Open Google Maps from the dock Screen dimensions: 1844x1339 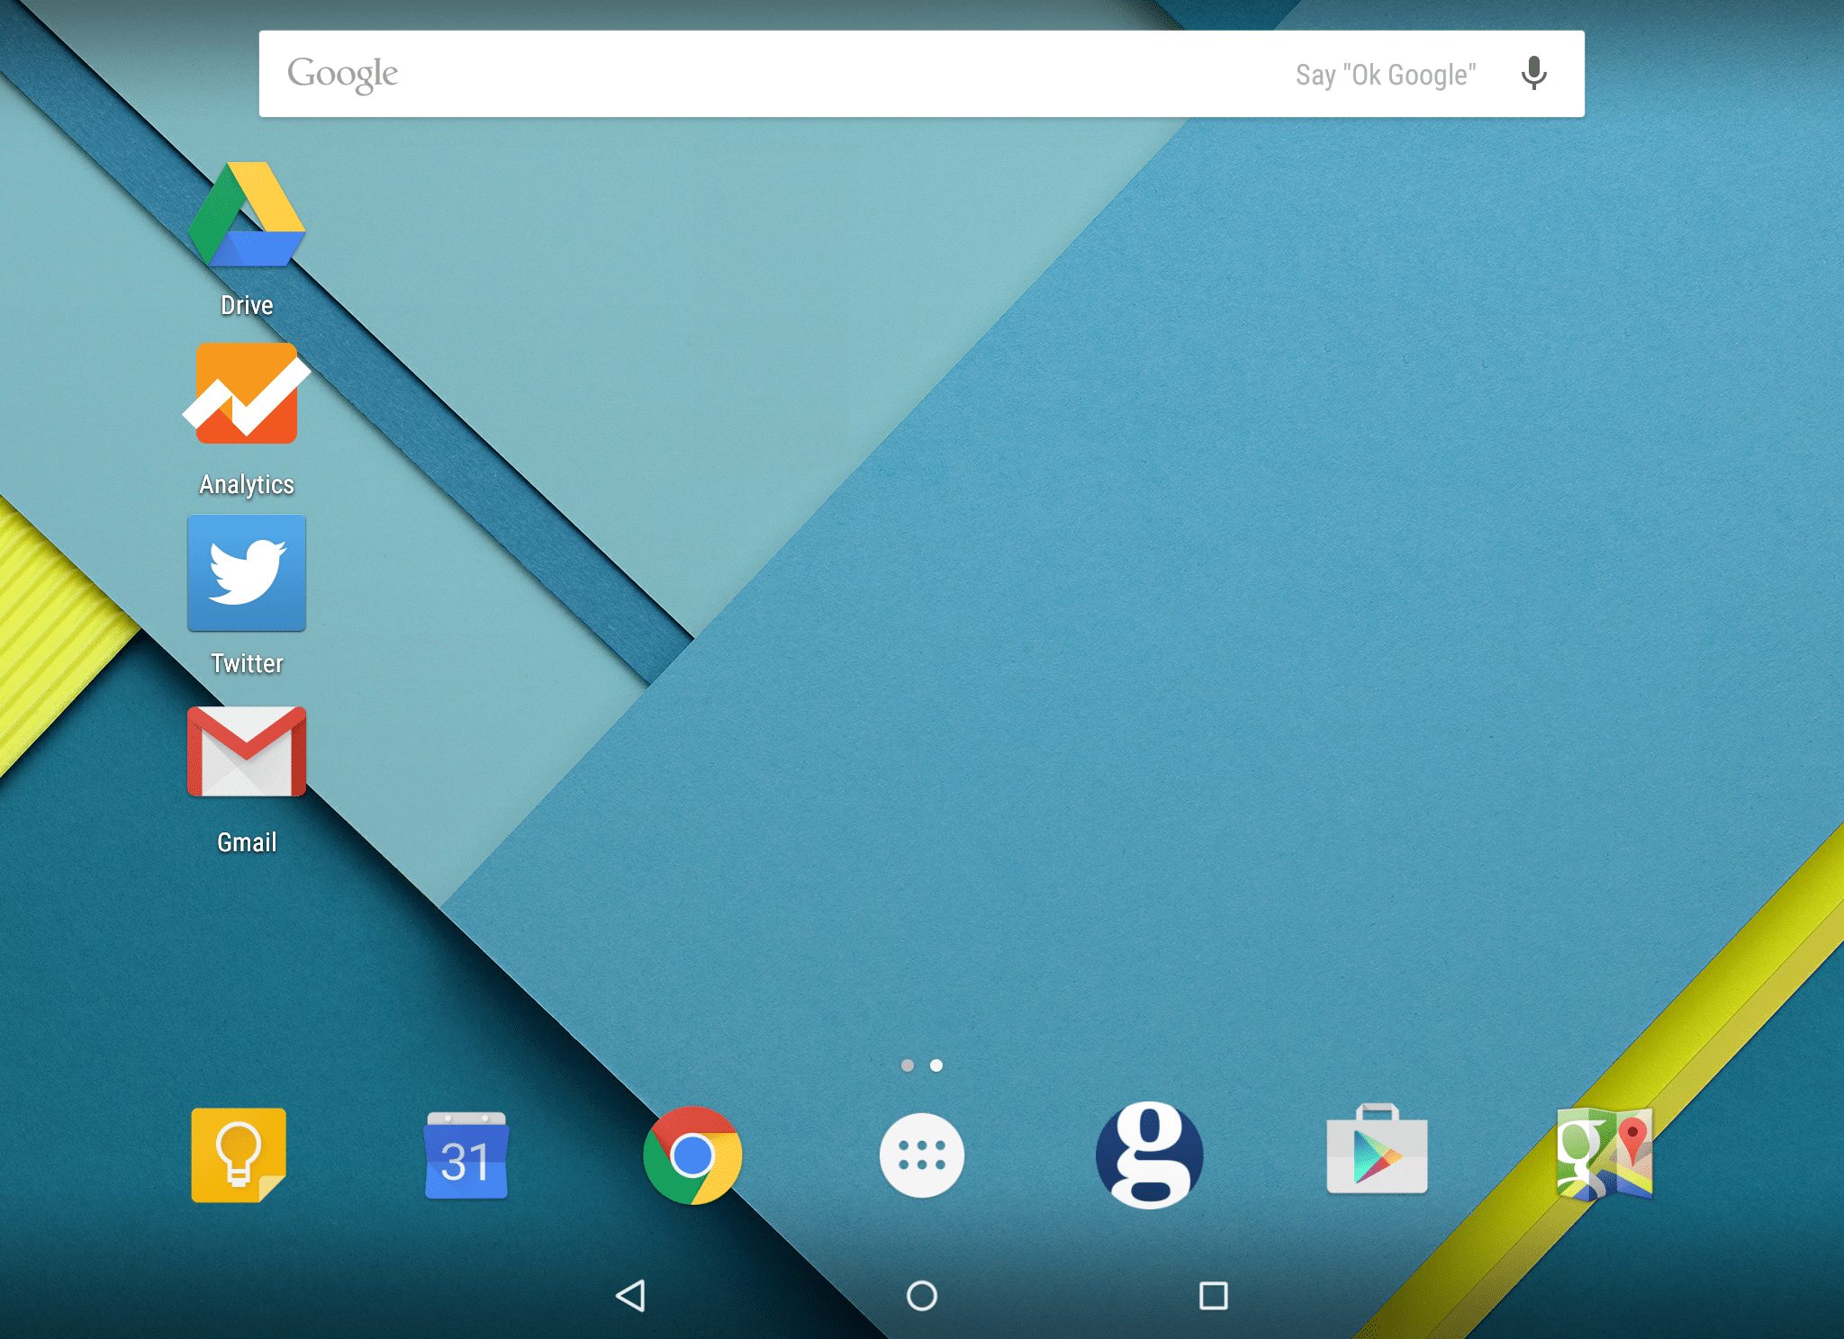point(1605,1155)
